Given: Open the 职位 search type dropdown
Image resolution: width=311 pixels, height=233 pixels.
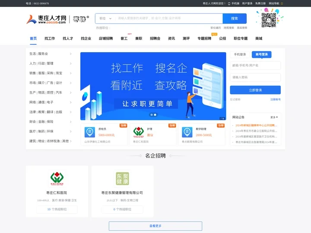Looking at the screenshot, I should click(105, 19).
